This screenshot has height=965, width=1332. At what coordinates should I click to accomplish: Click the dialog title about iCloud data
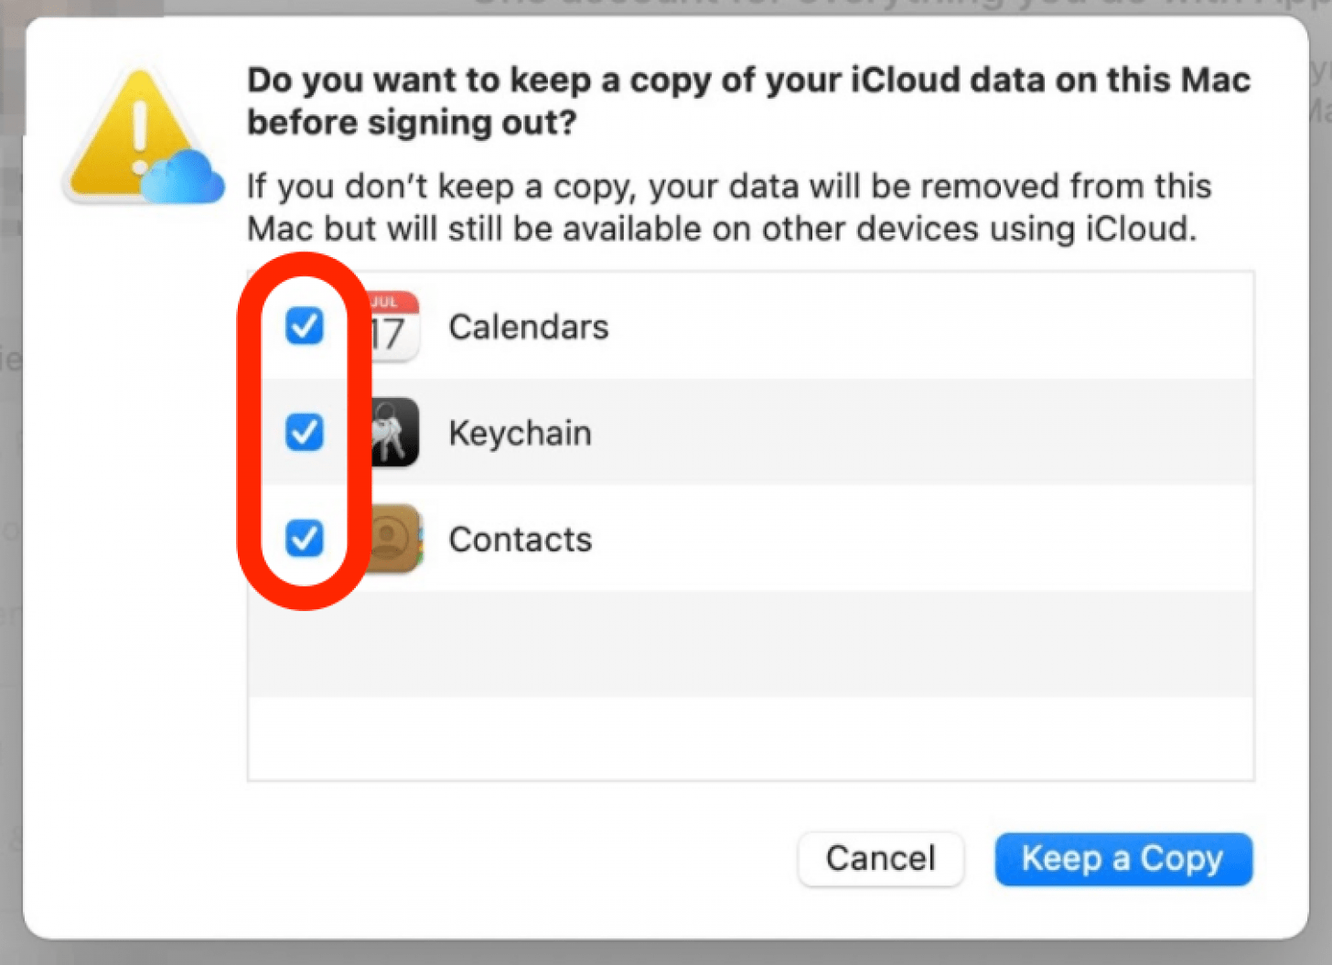tap(748, 101)
